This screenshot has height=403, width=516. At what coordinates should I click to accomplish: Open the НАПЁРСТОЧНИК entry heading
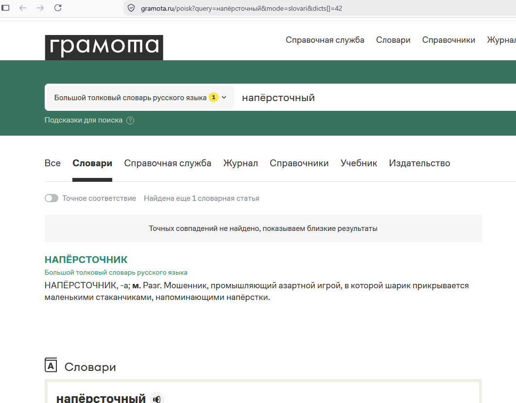(86, 260)
